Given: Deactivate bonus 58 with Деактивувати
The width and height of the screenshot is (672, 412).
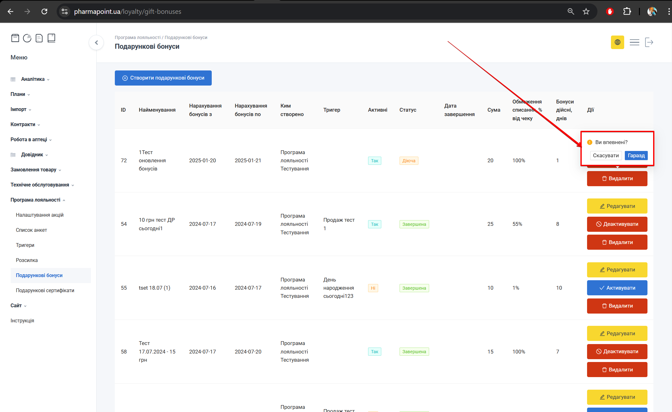Looking at the screenshot, I should [x=617, y=352].
